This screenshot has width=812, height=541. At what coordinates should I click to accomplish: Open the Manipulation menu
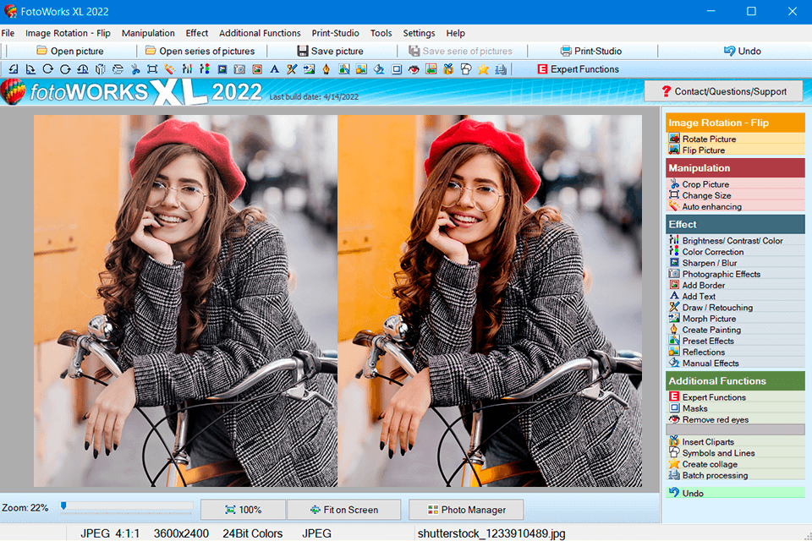[148, 33]
